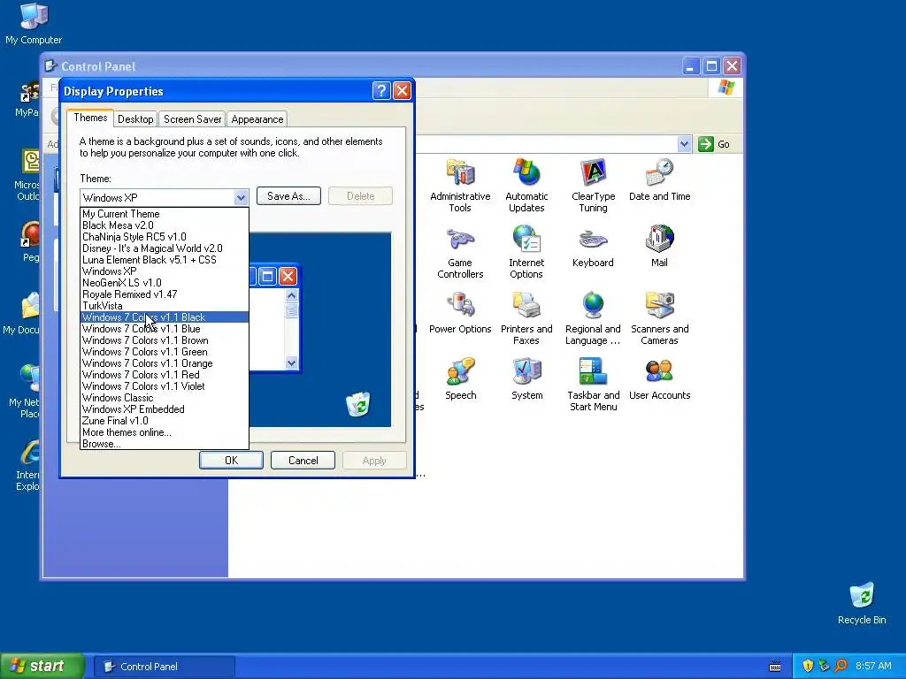Switch to the Desktop tab

pyautogui.click(x=135, y=119)
